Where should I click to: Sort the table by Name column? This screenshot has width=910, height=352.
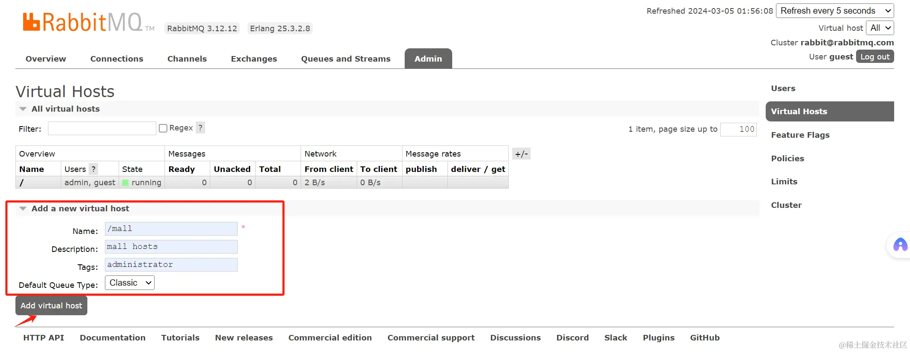pyautogui.click(x=32, y=169)
